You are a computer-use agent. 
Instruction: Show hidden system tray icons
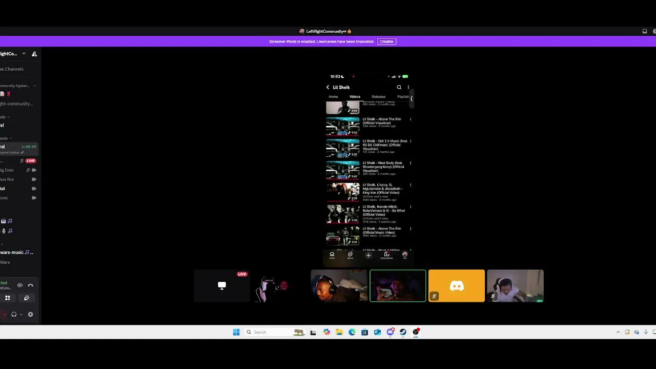coord(618,332)
